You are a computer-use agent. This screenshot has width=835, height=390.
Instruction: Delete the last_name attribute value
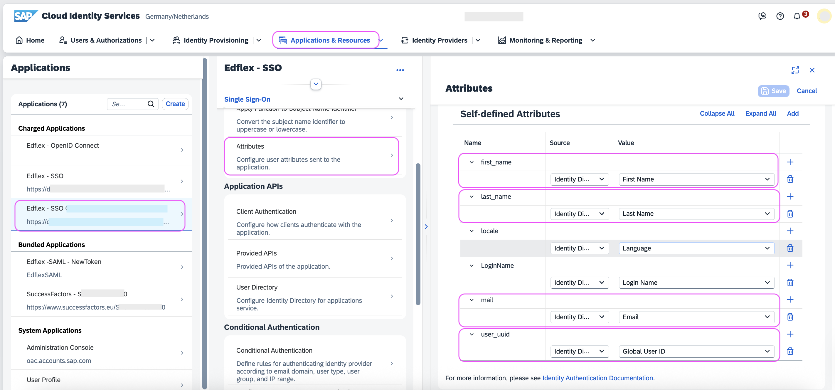790,214
